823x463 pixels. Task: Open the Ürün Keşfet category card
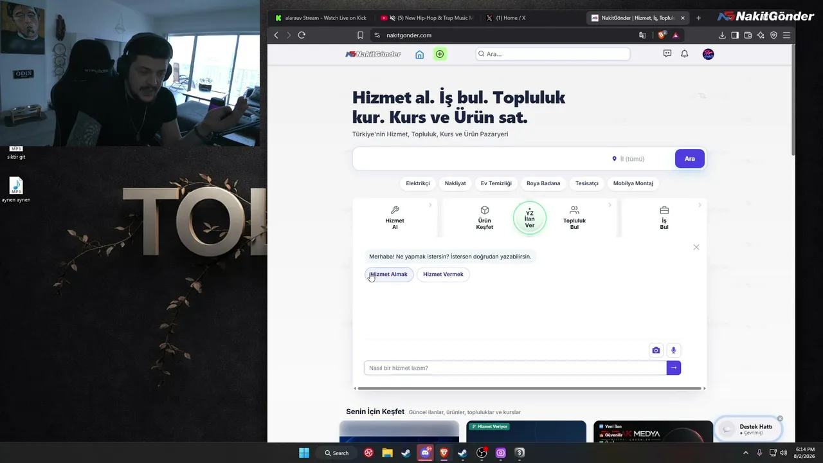484,218
